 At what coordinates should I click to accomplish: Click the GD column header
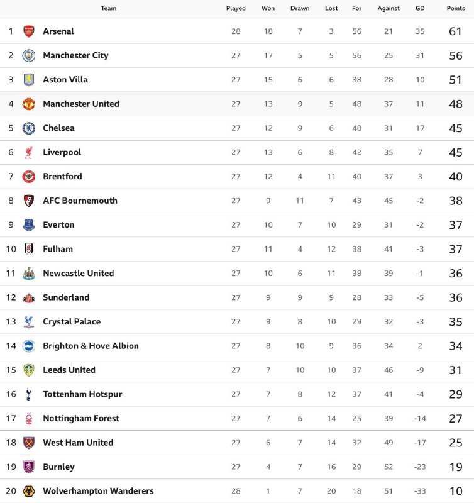[x=420, y=8]
